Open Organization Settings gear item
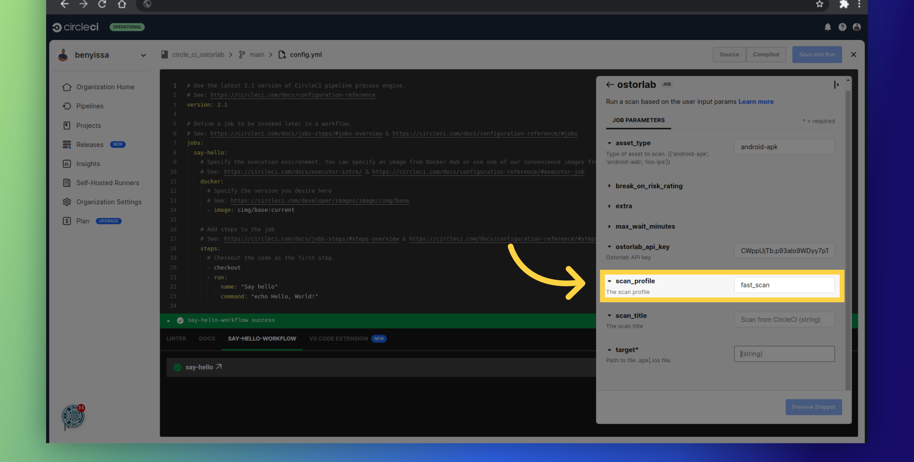914x462 pixels. click(109, 202)
